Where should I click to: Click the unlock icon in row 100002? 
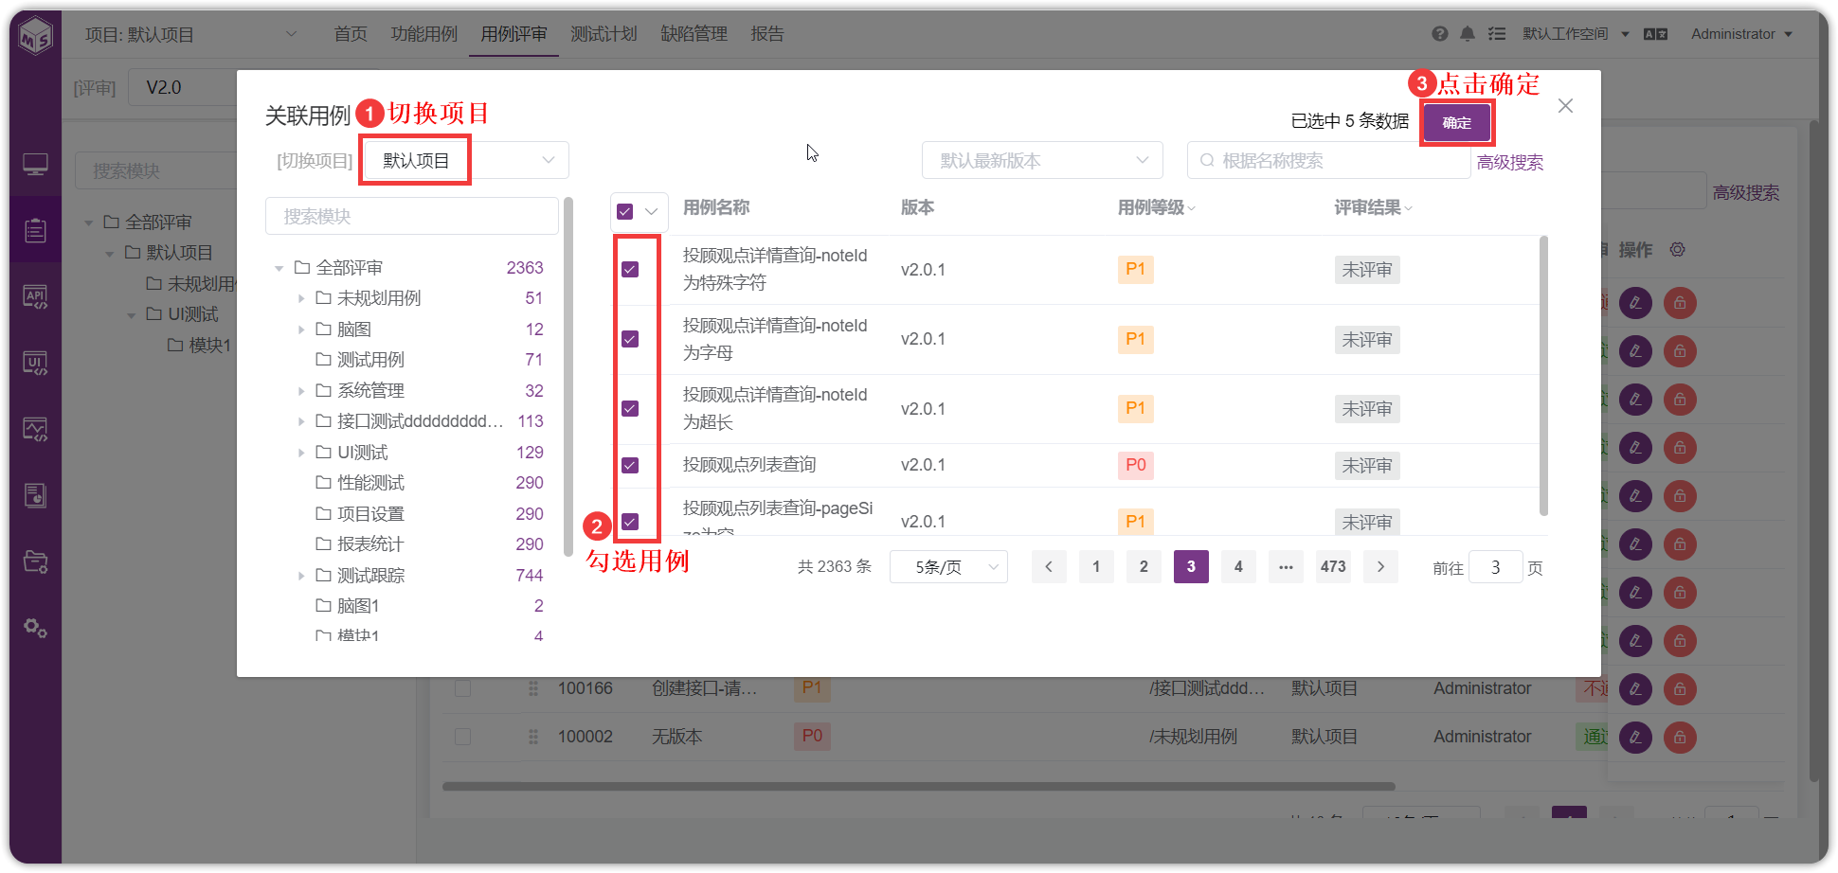coord(1680,737)
